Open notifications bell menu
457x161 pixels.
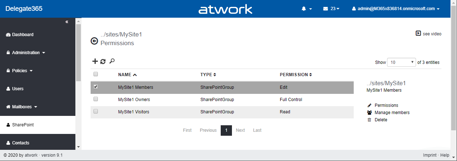(x=306, y=9)
